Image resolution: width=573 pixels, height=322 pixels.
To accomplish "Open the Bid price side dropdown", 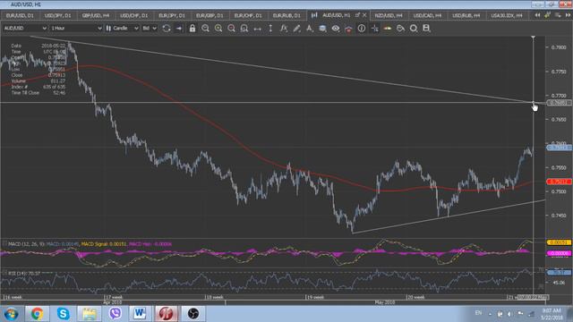I will pos(150,28).
